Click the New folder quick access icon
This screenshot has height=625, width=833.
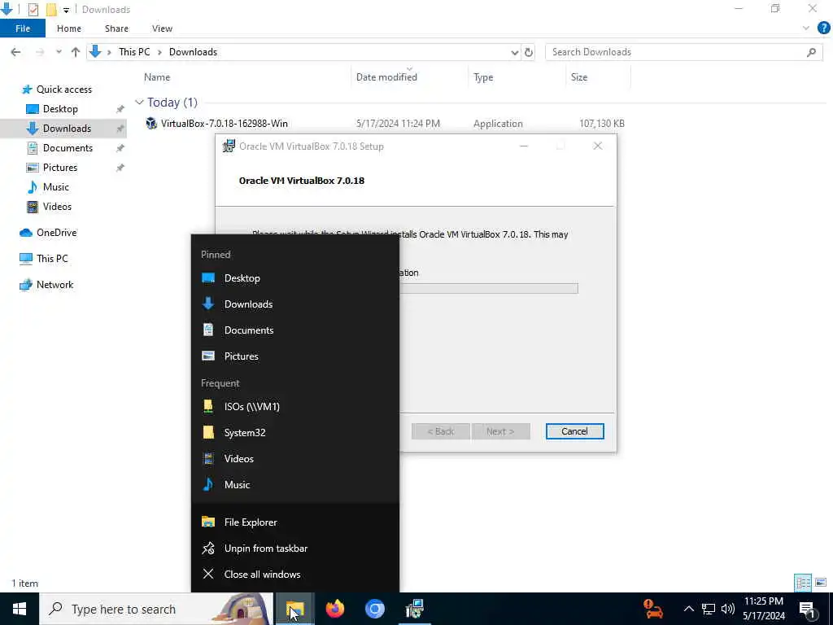[51, 10]
